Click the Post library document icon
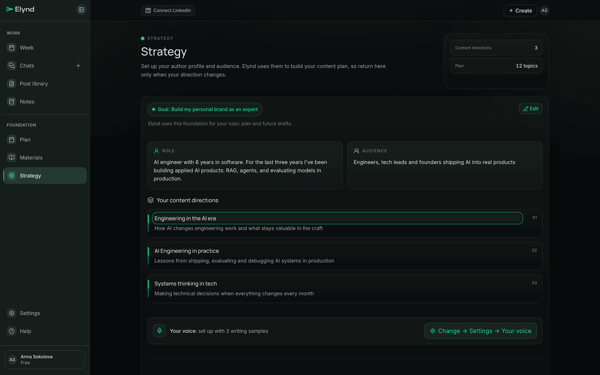The width and height of the screenshot is (600, 375). pyautogui.click(x=11, y=84)
